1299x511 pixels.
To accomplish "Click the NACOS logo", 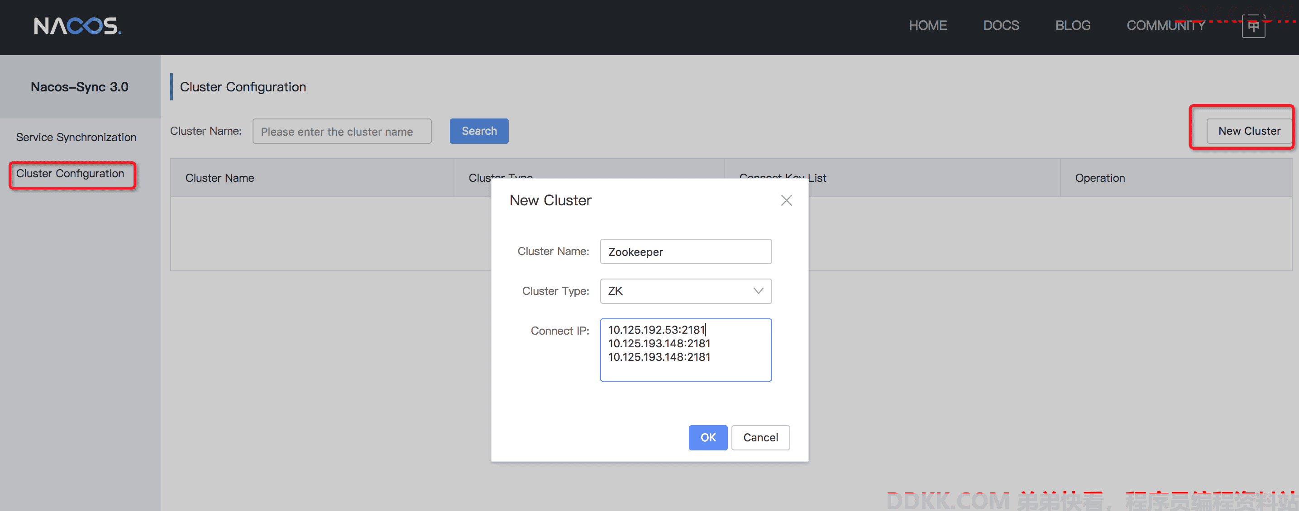I will tap(78, 26).
